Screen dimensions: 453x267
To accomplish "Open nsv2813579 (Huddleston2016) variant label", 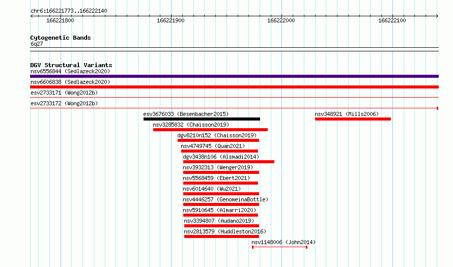I will pyautogui.click(x=225, y=231).
